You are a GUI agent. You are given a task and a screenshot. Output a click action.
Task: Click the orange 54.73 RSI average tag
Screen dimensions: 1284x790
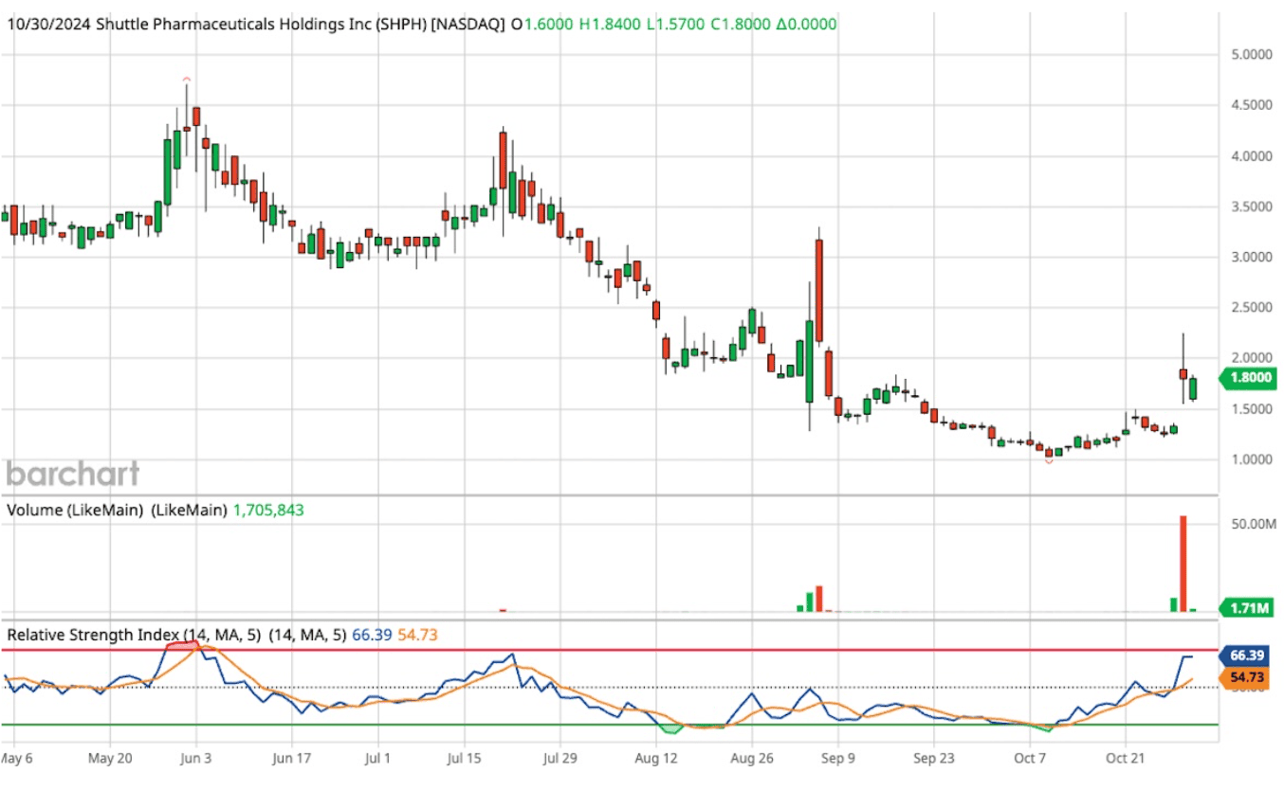coord(1249,677)
